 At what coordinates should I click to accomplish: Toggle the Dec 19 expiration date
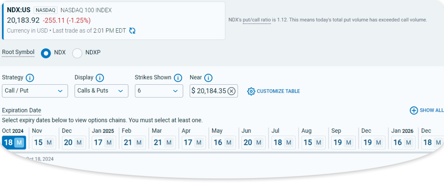coord(373,142)
